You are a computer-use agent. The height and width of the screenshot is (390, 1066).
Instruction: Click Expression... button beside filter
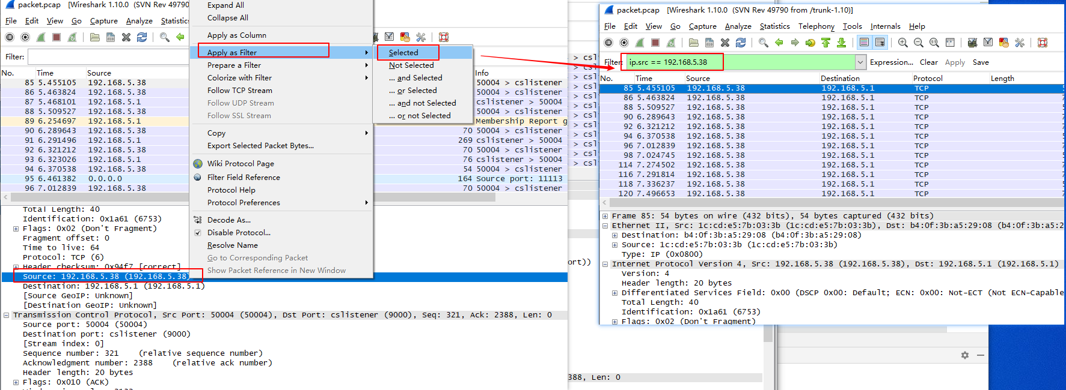pyautogui.click(x=891, y=62)
